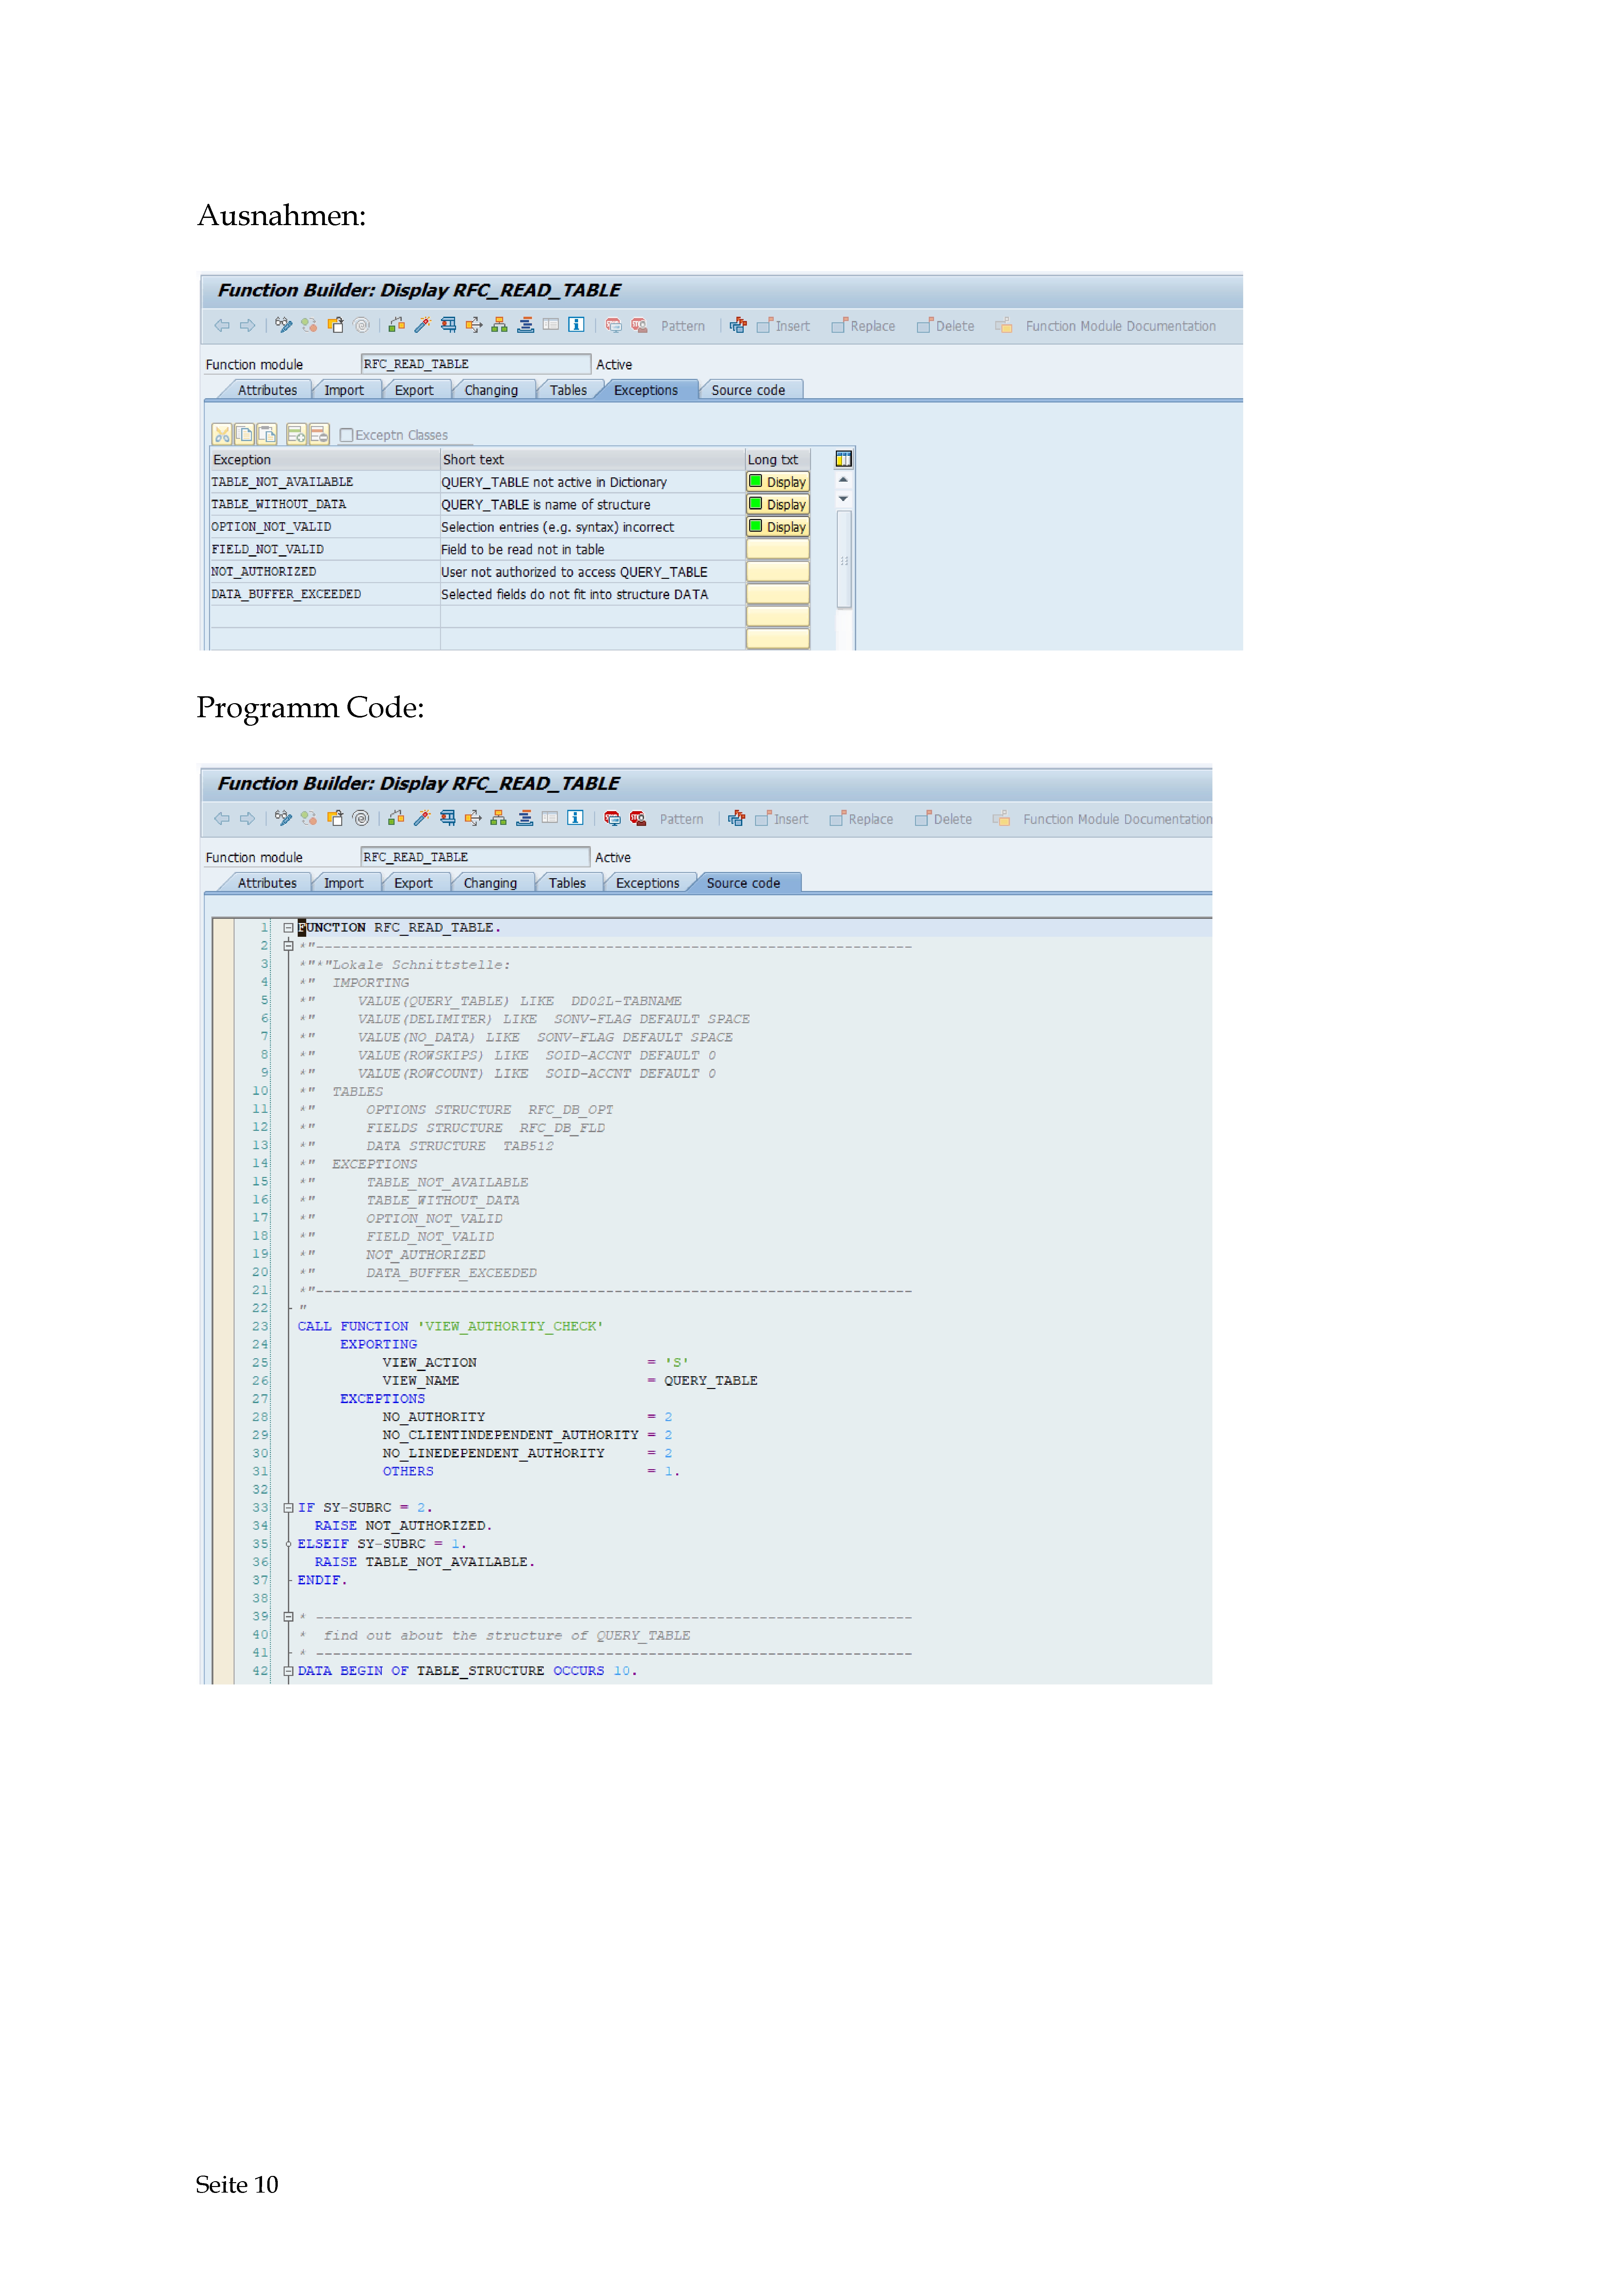Open table column configuration icon beside Long txt
The width and height of the screenshot is (1623, 2296).
pos(844,459)
